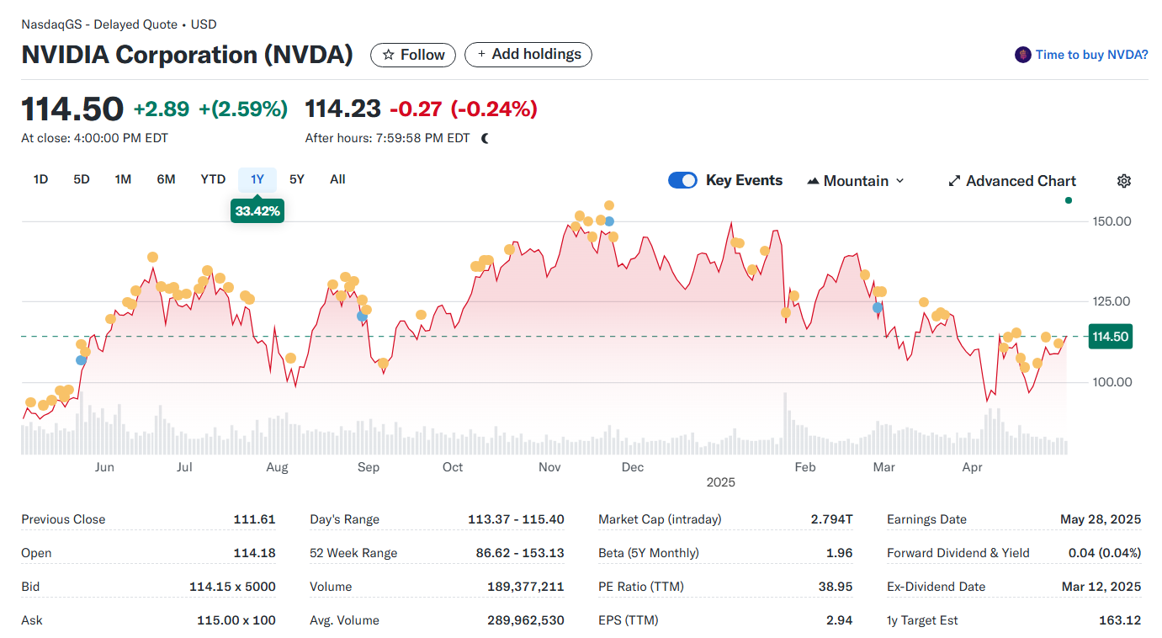The height and width of the screenshot is (638, 1162).
Task: Click the Ask value 115.00 x 100
Action: point(236,620)
